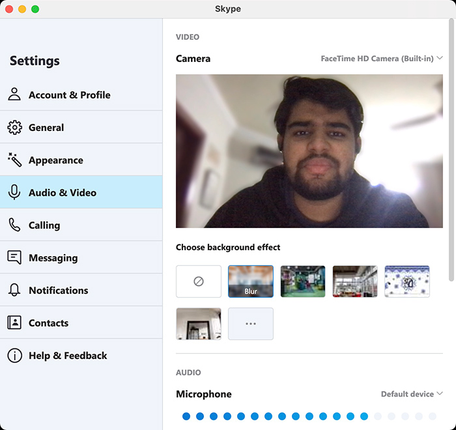Expand Microphone Default device dropdown
The height and width of the screenshot is (430, 456).
(x=412, y=394)
